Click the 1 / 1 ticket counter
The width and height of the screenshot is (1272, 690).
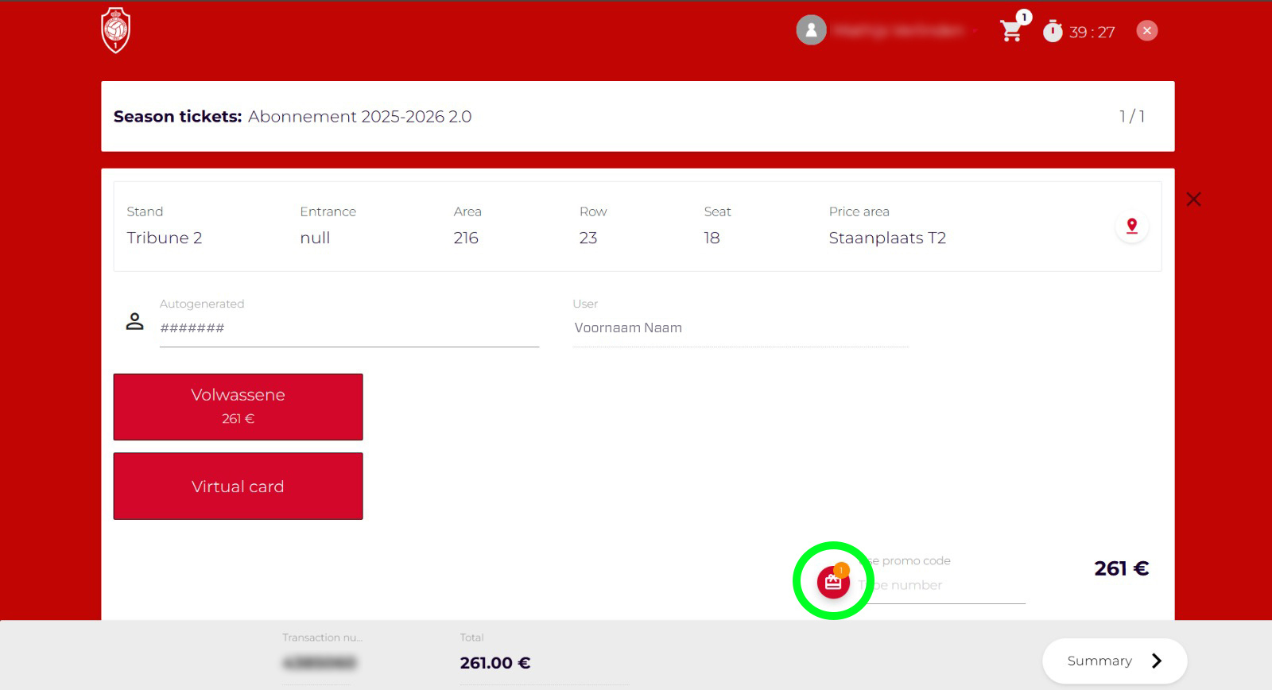click(x=1131, y=117)
